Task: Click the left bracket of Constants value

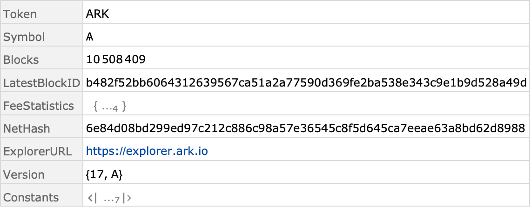Action: [93, 198]
